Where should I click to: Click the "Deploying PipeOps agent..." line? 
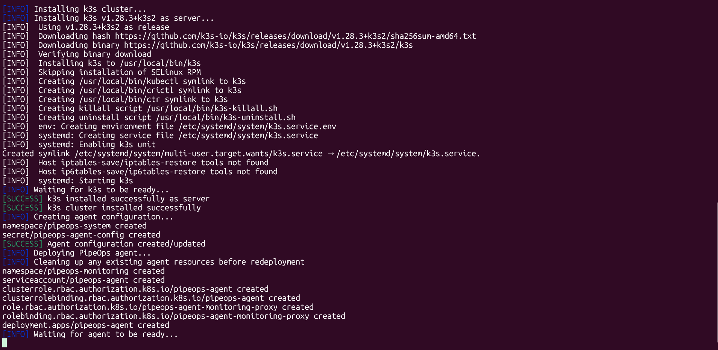(x=92, y=253)
